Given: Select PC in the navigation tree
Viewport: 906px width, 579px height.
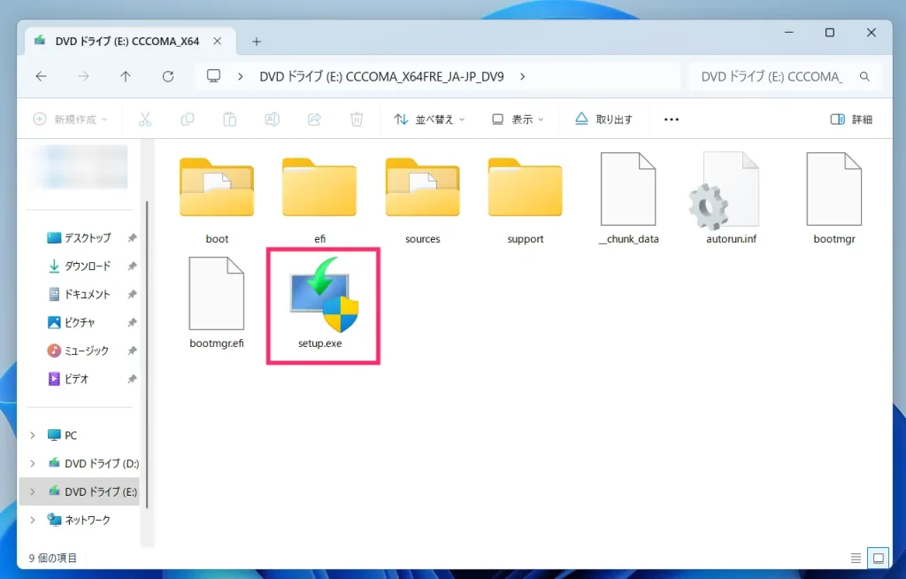Looking at the screenshot, I should [70, 435].
